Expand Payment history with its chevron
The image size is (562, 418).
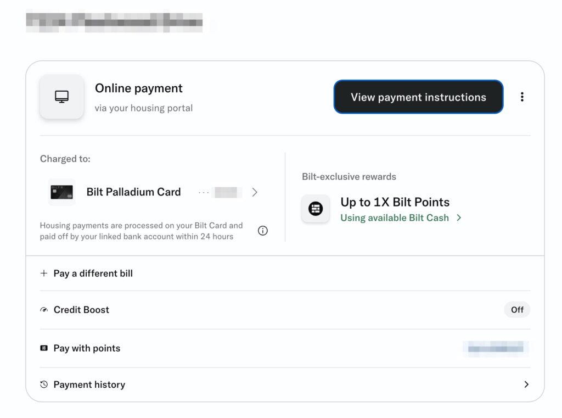pyautogui.click(x=526, y=384)
